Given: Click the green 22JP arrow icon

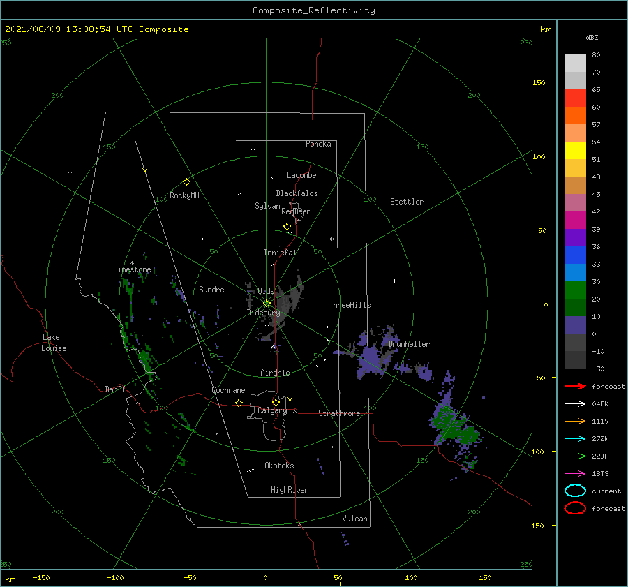Looking at the screenshot, I should (x=575, y=456).
